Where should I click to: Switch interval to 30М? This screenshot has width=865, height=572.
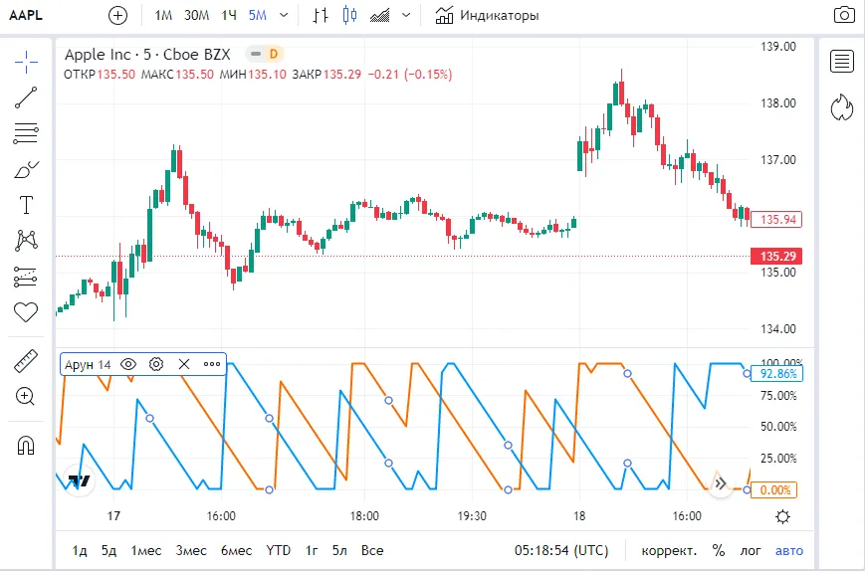coord(196,16)
